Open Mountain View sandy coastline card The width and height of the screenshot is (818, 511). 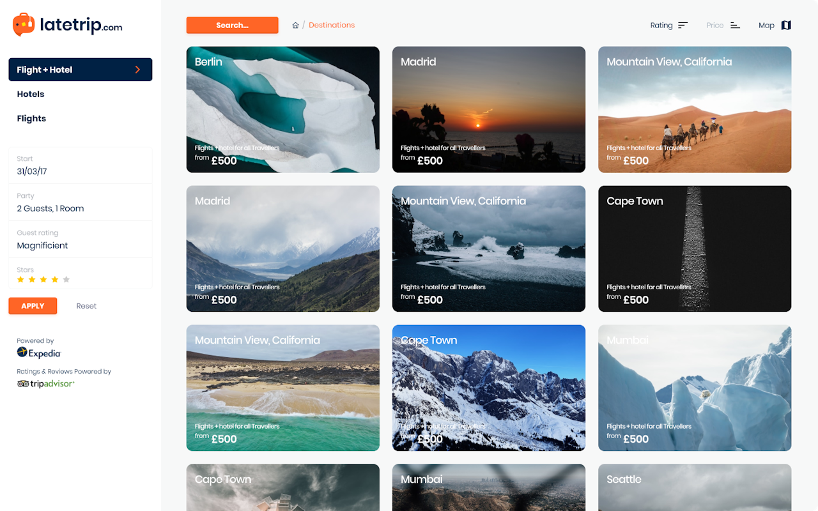pyautogui.click(x=283, y=388)
